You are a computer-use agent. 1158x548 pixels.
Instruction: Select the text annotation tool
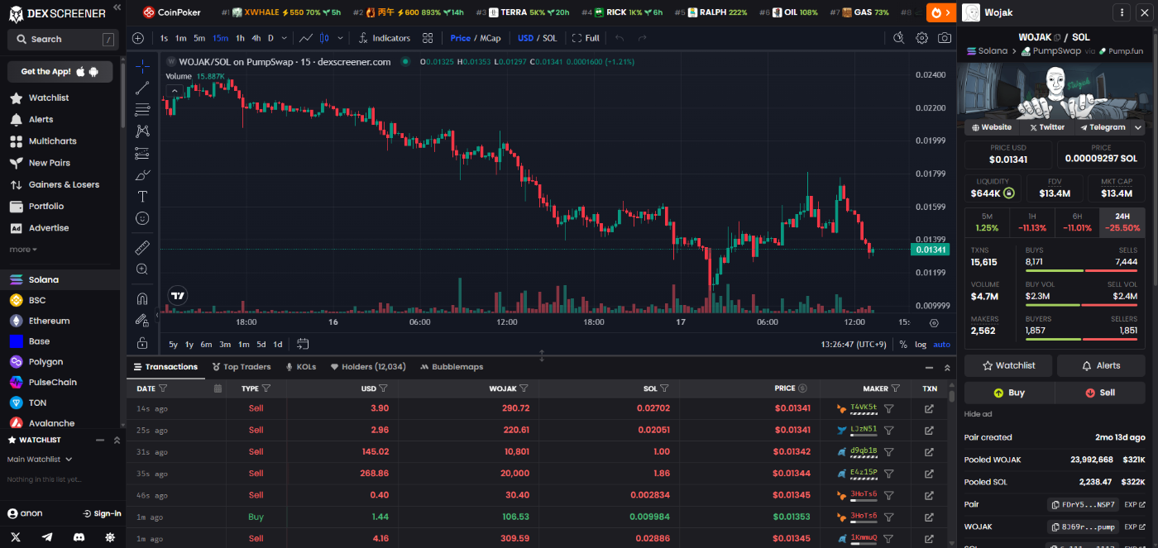(x=142, y=196)
